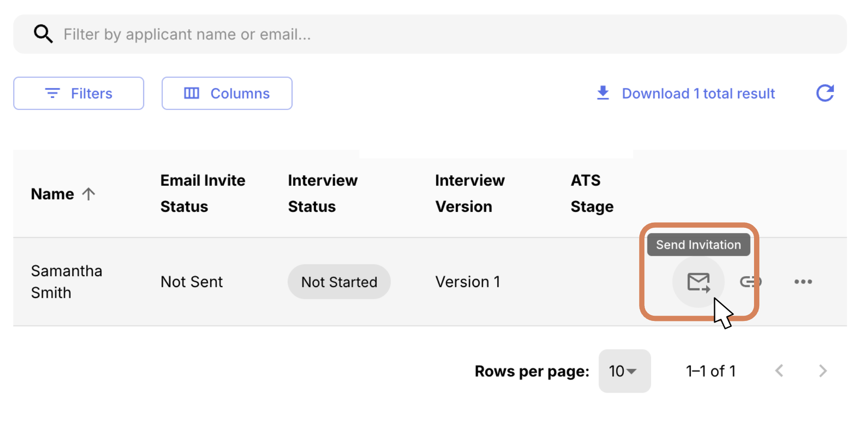Sort by Name column header
The image size is (862, 434).
coord(52,194)
